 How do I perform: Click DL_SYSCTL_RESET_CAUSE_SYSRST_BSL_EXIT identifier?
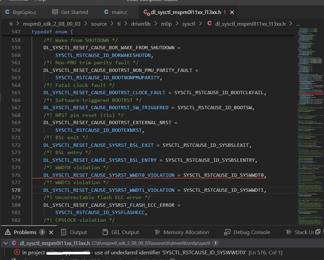tap(98, 145)
